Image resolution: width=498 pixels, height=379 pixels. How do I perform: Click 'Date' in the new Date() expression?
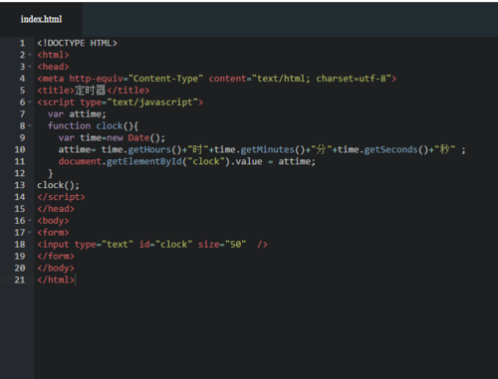click(x=138, y=138)
